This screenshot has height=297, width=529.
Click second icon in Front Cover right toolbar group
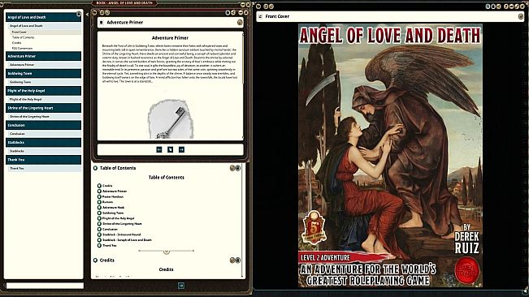point(493,6)
